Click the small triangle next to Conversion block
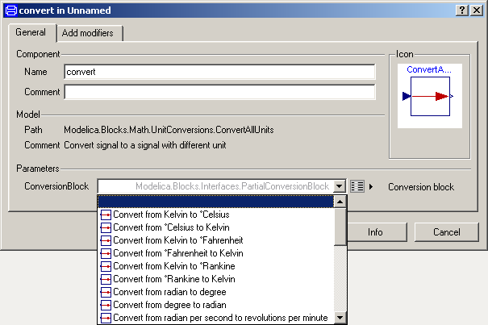488x325 pixels. tap(372, 186)
